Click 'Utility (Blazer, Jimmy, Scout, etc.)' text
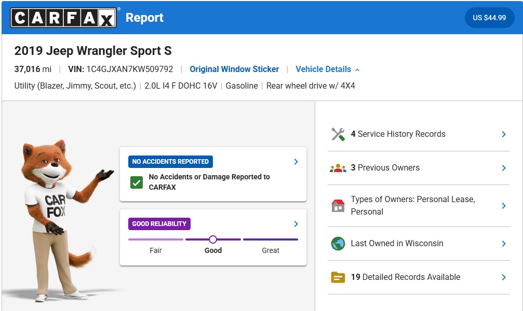The height and width of the screenshot is (311, 523). pos(75,86)
